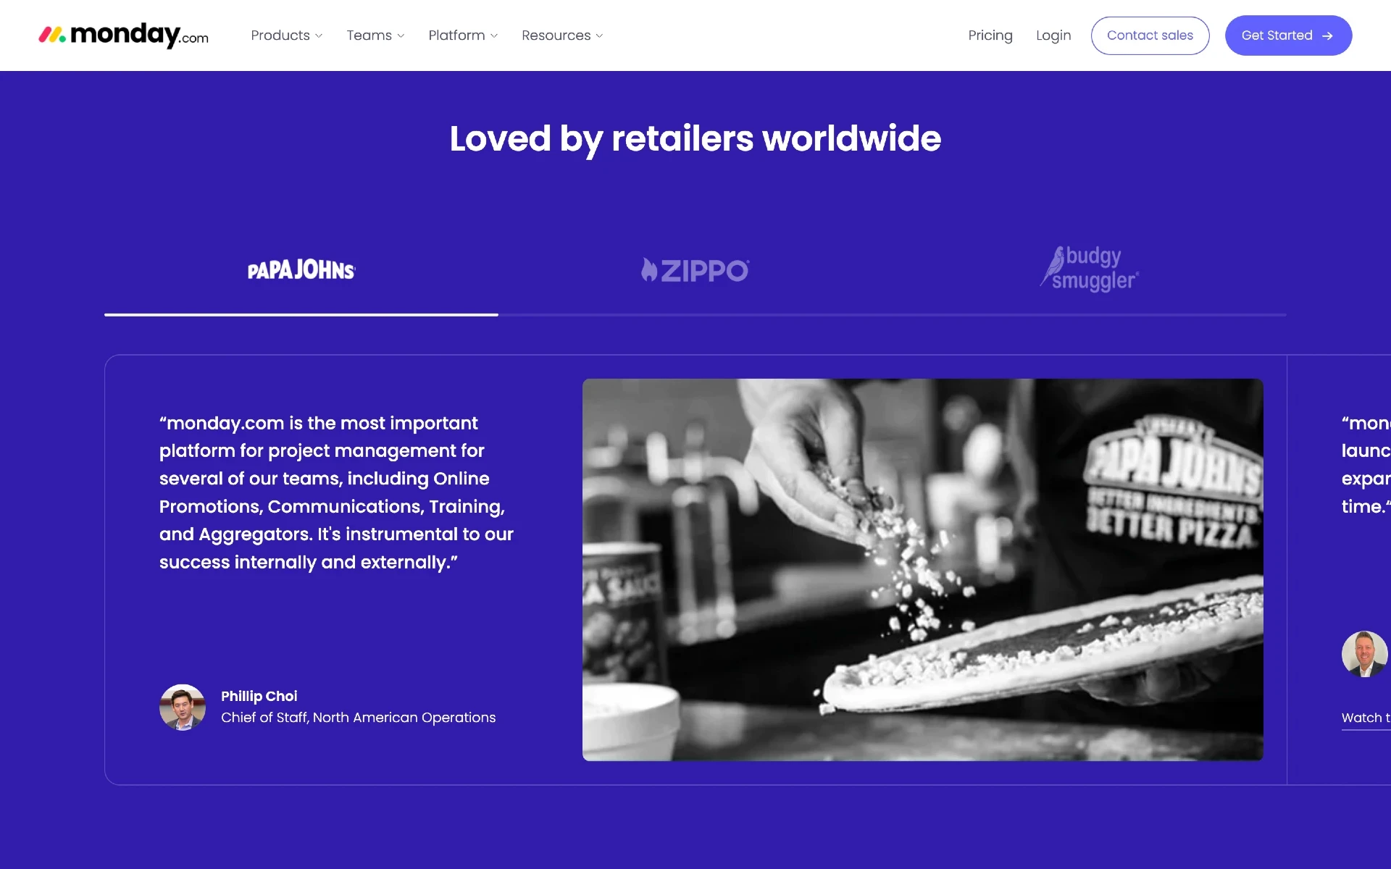Select the Zippo testimonial tab
The width and height of the screenshot is (1391, 869).
[694, 269]
